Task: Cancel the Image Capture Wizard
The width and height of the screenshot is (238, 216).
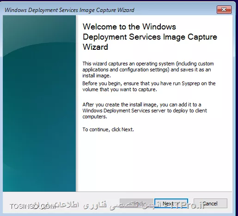Action: pyautogui.click(x=210, y=204)
